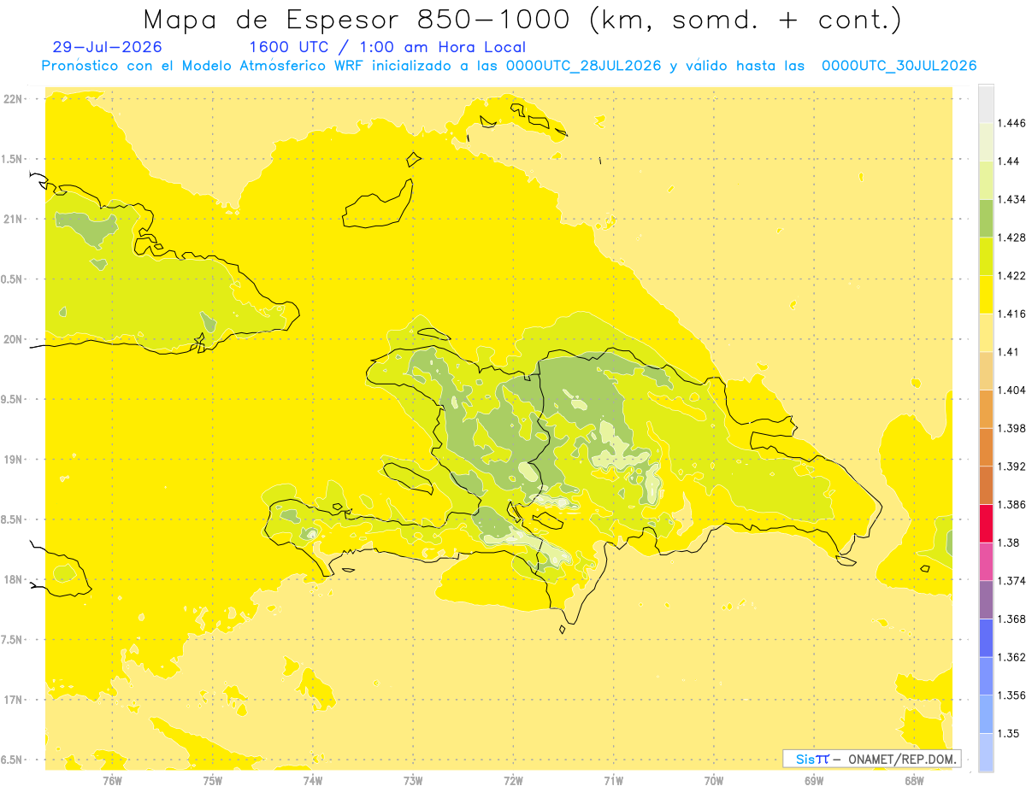Select the tan legend swatch between 1.404 and 1.41
The width and height of the screenshot is (1026, 792).
click(x=986, y=371)
